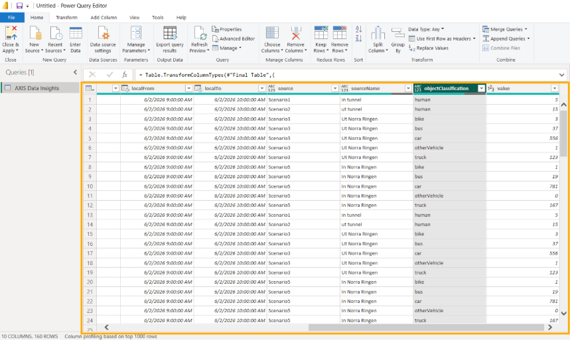The width and height of the screenshot is (570, 340).
Task: Click Export query results
Action: pos(170,40)
